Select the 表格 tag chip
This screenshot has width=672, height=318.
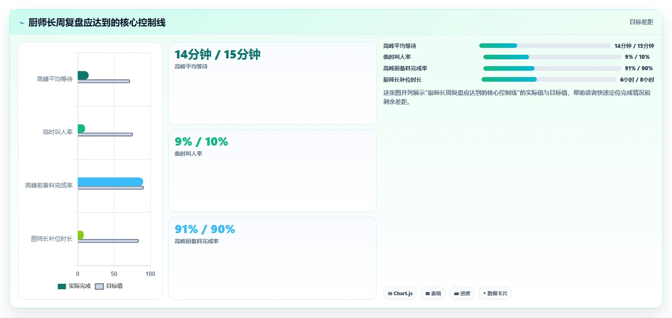tap(433, 293)
